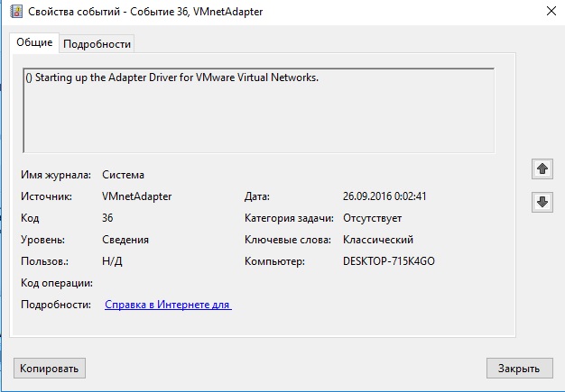Click the down arrow next event button
This screenshot has height=392, width=565.
(542, 202)
